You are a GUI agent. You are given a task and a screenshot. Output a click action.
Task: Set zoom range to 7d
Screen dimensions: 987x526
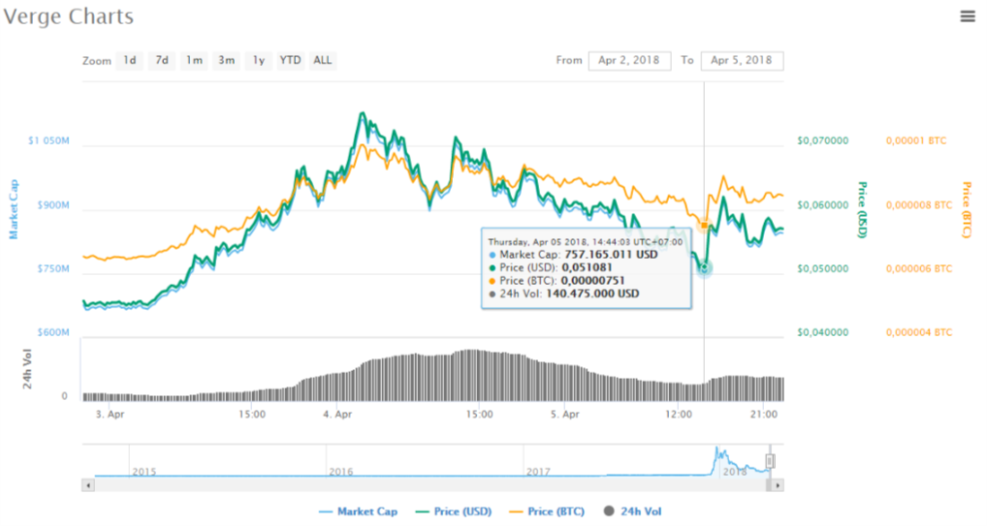click(162, 60)
